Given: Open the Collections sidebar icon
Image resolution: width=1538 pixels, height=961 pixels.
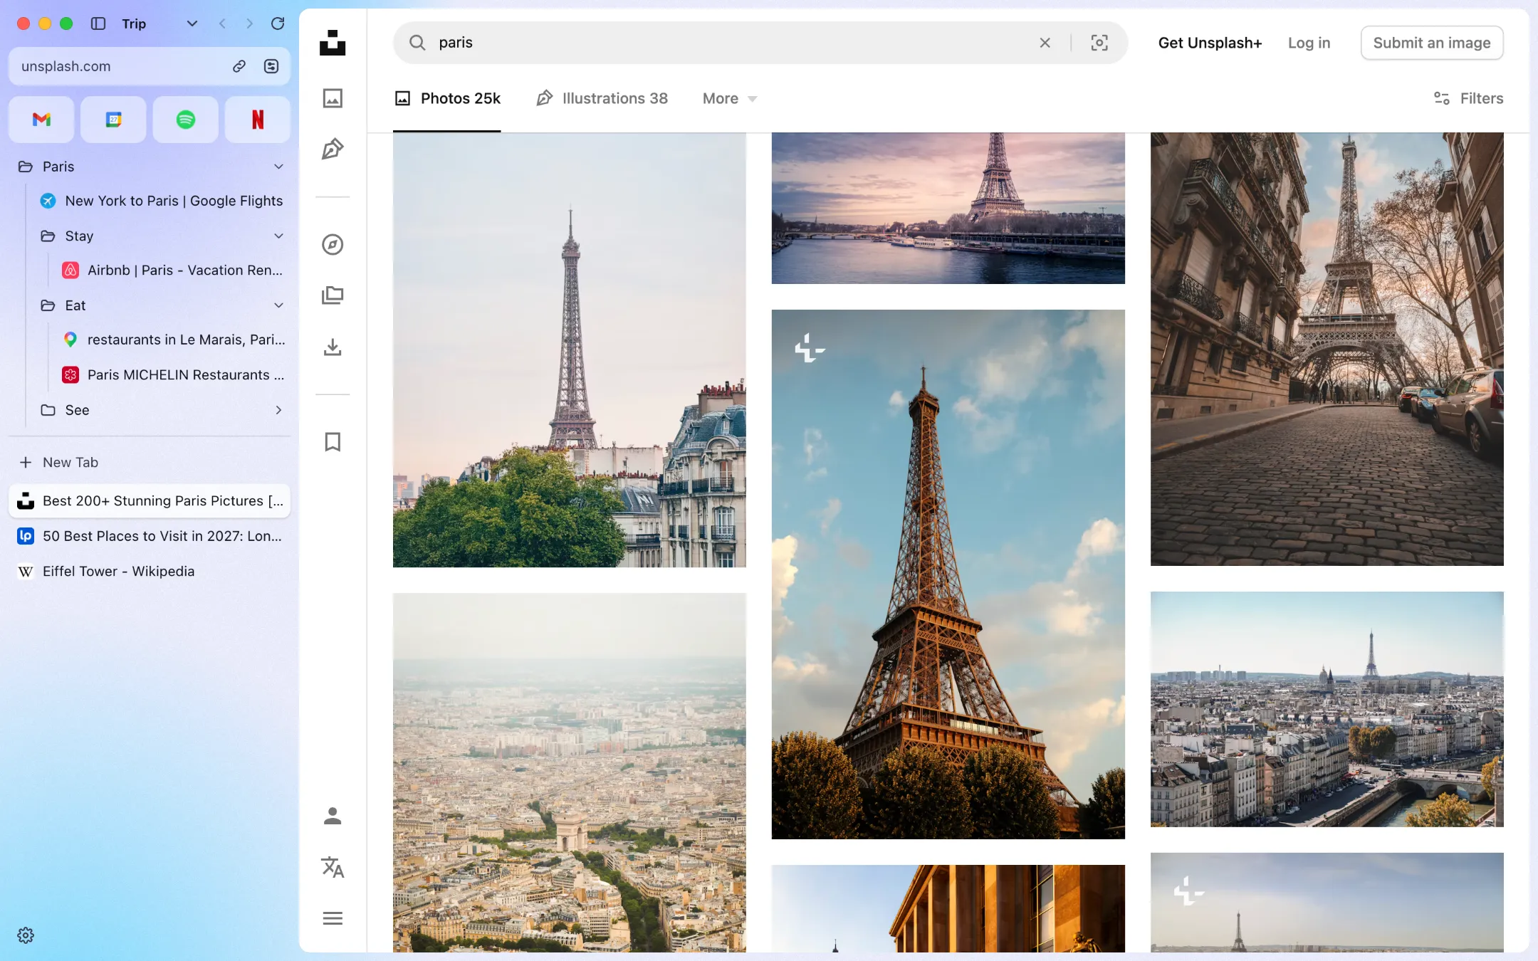Looking at the screenshot, I should (333, 295).
